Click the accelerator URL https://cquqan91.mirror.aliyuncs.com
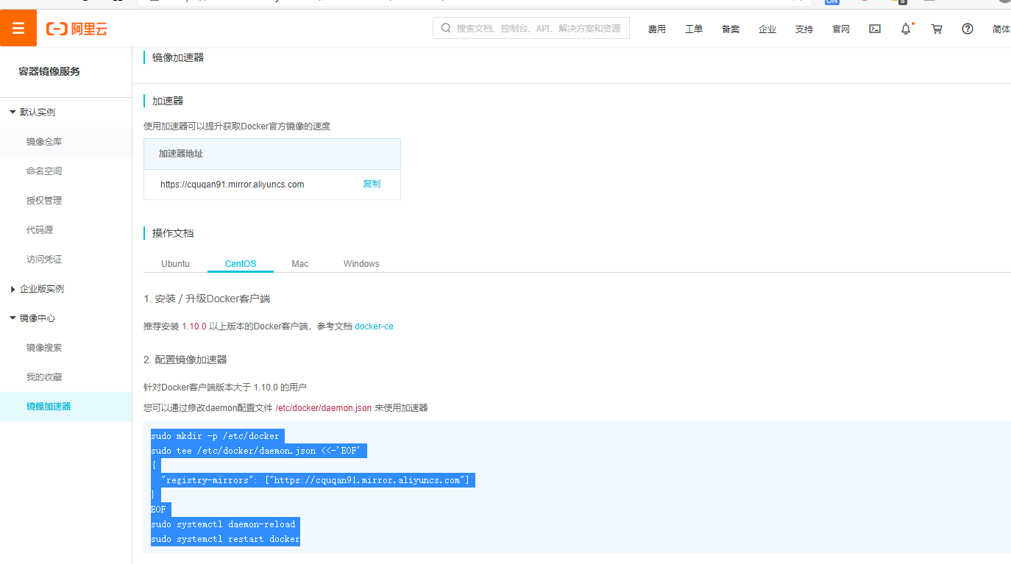1011x564 pixels. click(x=233, y=185)
